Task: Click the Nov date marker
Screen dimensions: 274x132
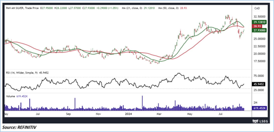Action: tap(98, 114)
